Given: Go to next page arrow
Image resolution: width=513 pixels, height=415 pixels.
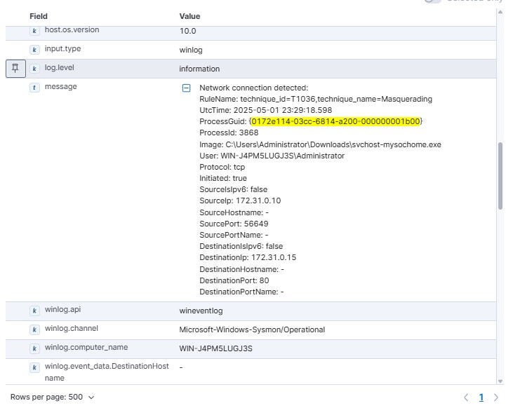Looking at the screenshot, I should tap(496, 397).
